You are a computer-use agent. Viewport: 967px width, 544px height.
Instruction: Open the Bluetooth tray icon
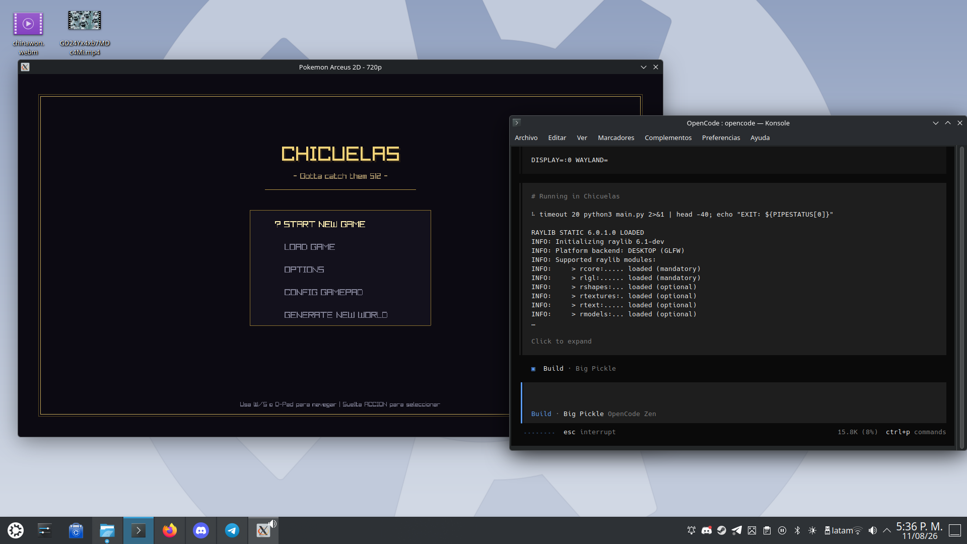click(797, 530)
